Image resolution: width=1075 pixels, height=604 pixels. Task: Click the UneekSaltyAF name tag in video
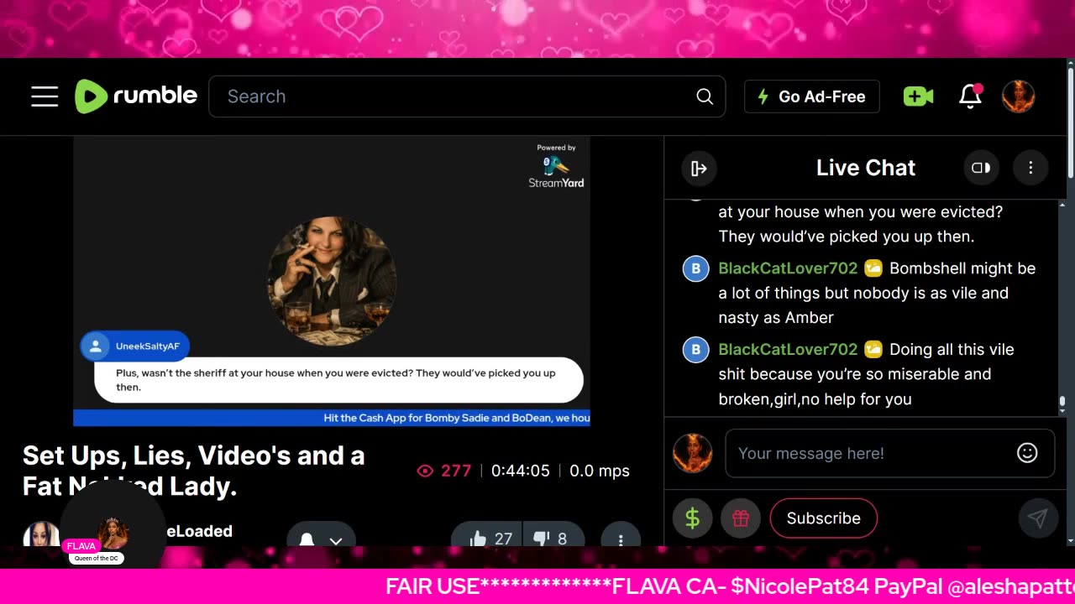(x=135, y=346)
